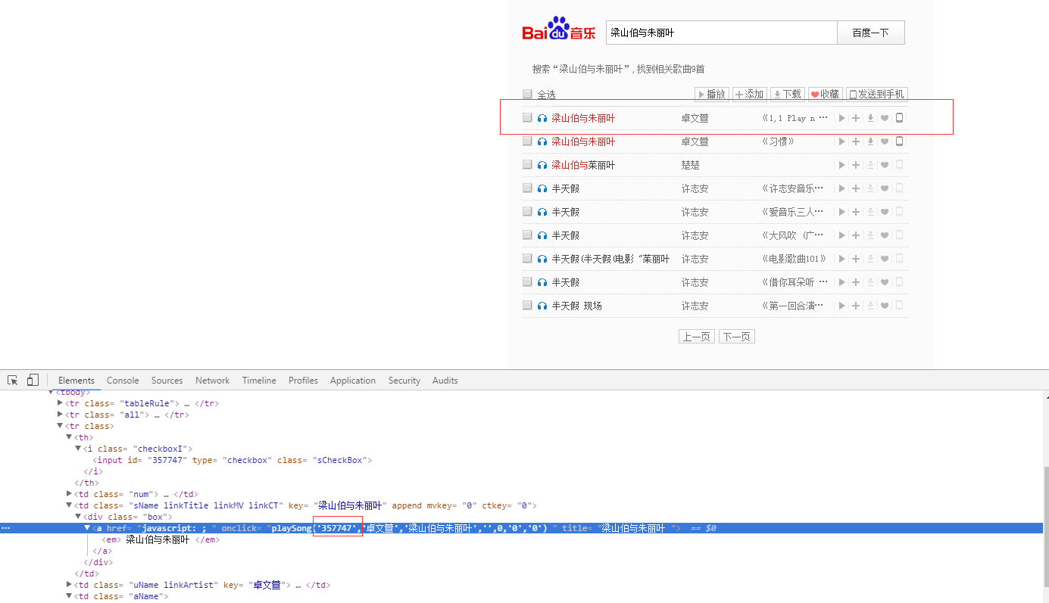Check the box for the 许志安音乐 album row
The image size is (1049, 603).
click(527, 188)
